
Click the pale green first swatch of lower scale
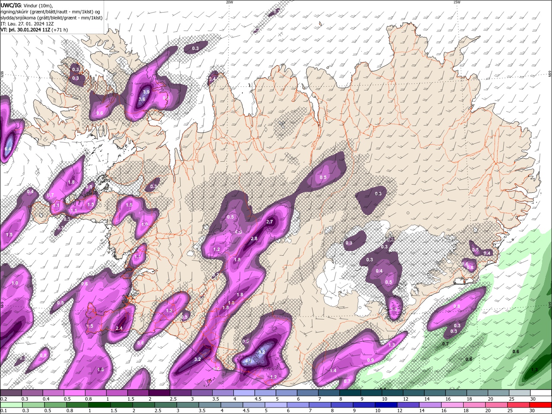(x=11, y=405)
